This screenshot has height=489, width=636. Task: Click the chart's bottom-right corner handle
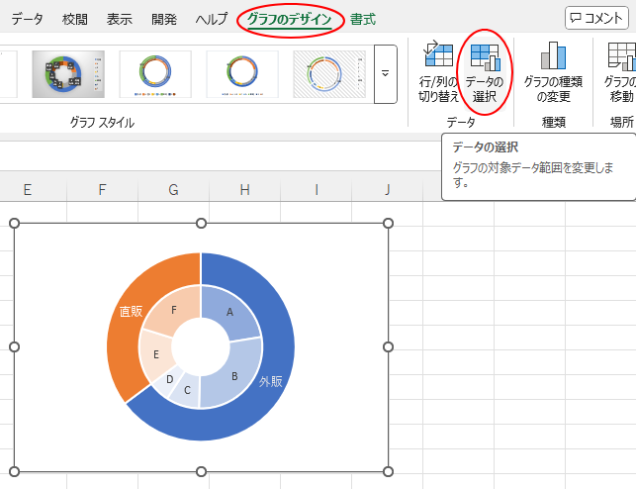point(388,471)
